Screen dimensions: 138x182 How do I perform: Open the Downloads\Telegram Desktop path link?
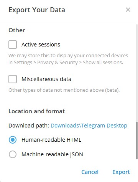point(89,126)
